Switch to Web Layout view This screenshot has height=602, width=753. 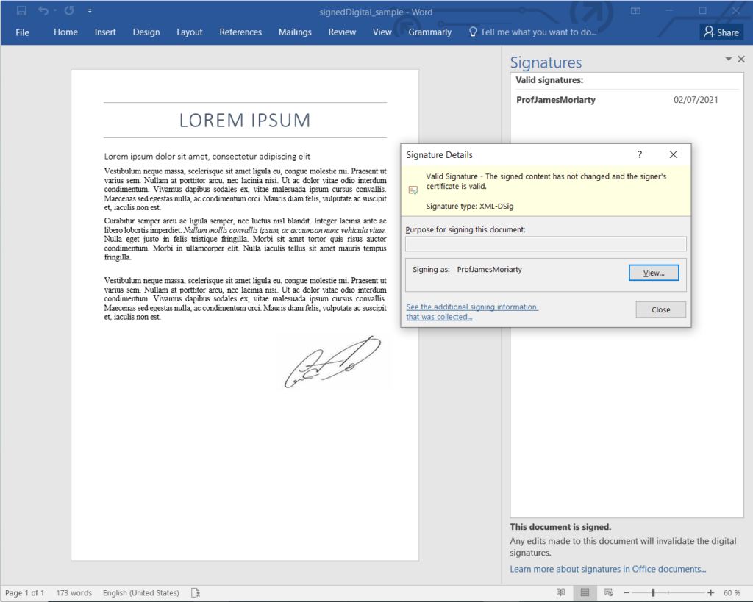coord(608,592)
